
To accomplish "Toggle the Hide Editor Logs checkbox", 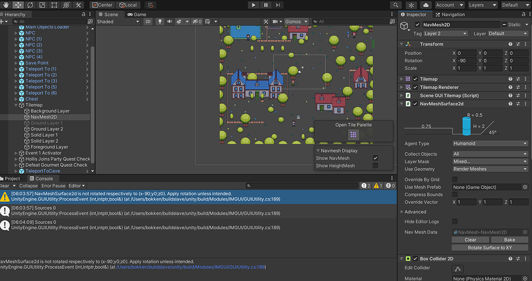I will coord(455,221).
